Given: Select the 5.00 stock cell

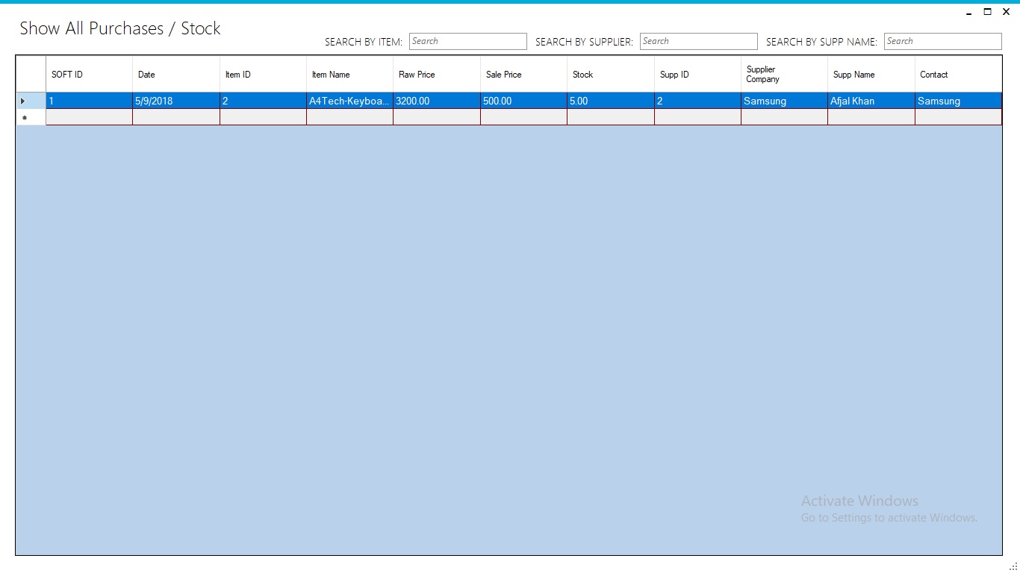Looking at the screenshot, I should tap(611, 101).
